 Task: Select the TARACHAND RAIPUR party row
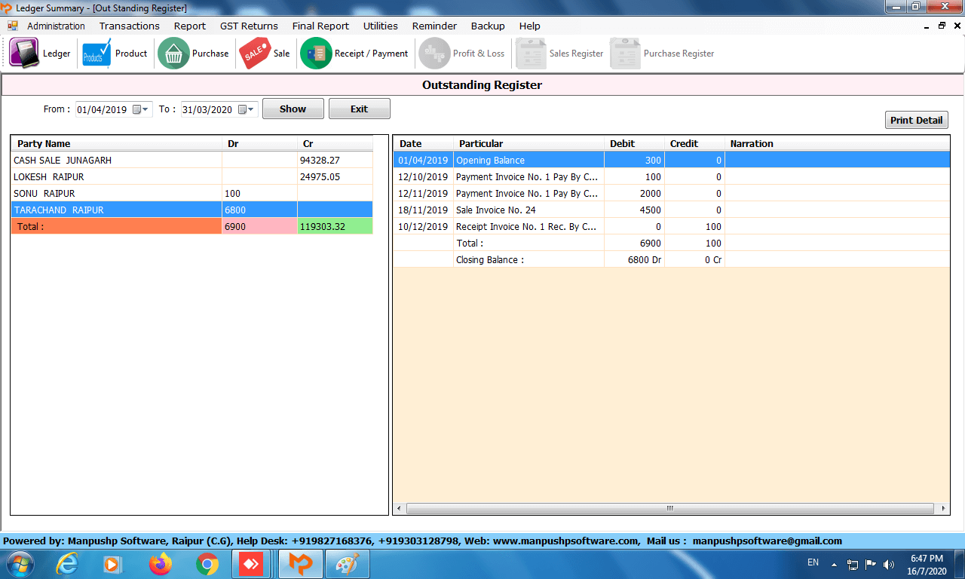pyautogui.click(x=191, y=210)
